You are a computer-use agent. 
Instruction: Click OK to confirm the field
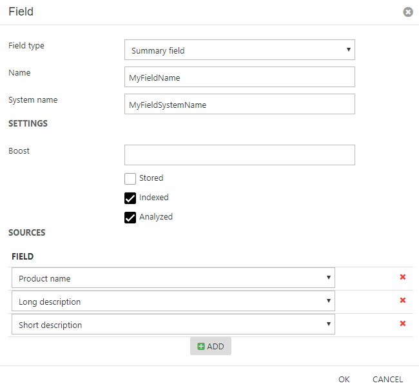point(344,379)
